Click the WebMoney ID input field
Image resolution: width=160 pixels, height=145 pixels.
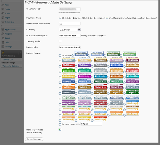point(70,9)
